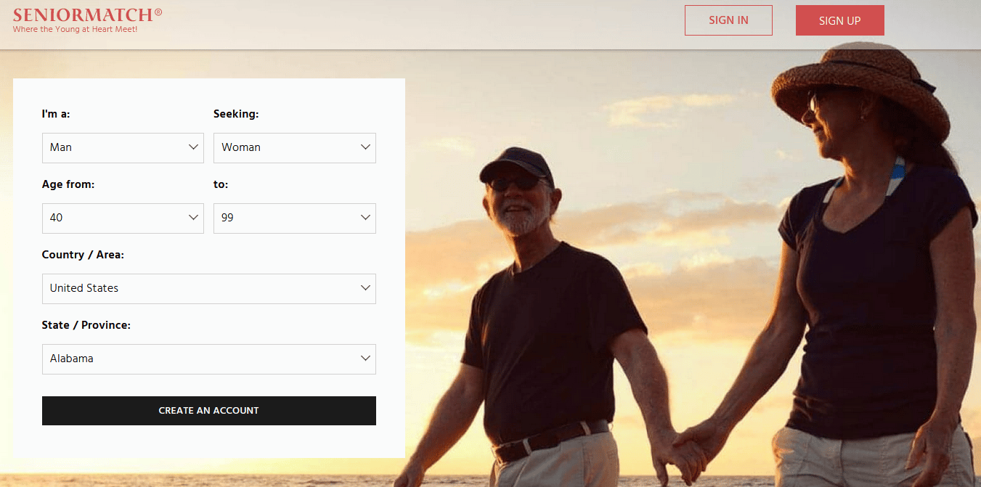The height and width of the screenshot is (487, 981).
Task: Click the "State / Province:" label
Action: pos(86,325)
